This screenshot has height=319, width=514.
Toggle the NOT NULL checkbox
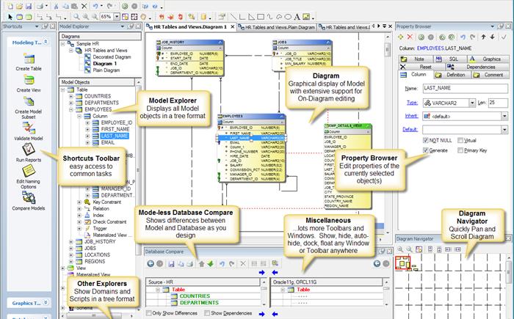(425, 140)
